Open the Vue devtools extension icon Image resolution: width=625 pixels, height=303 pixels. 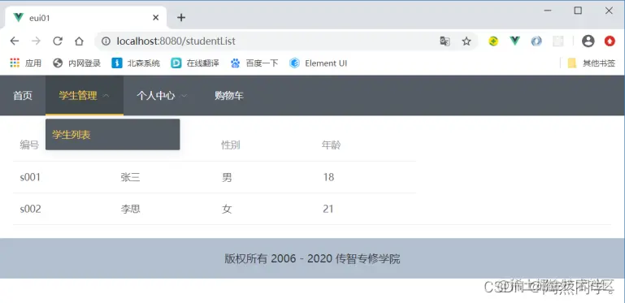point(515,41)
